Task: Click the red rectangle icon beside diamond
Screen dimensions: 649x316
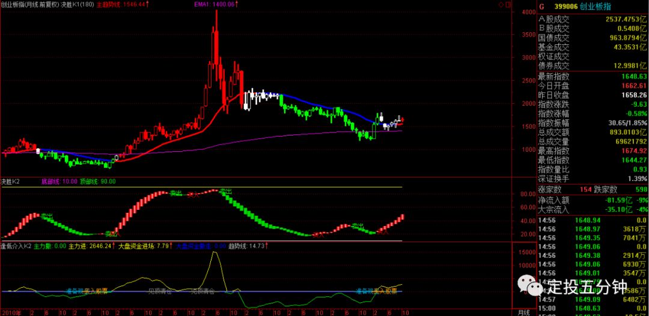Action: coord(508,5)
